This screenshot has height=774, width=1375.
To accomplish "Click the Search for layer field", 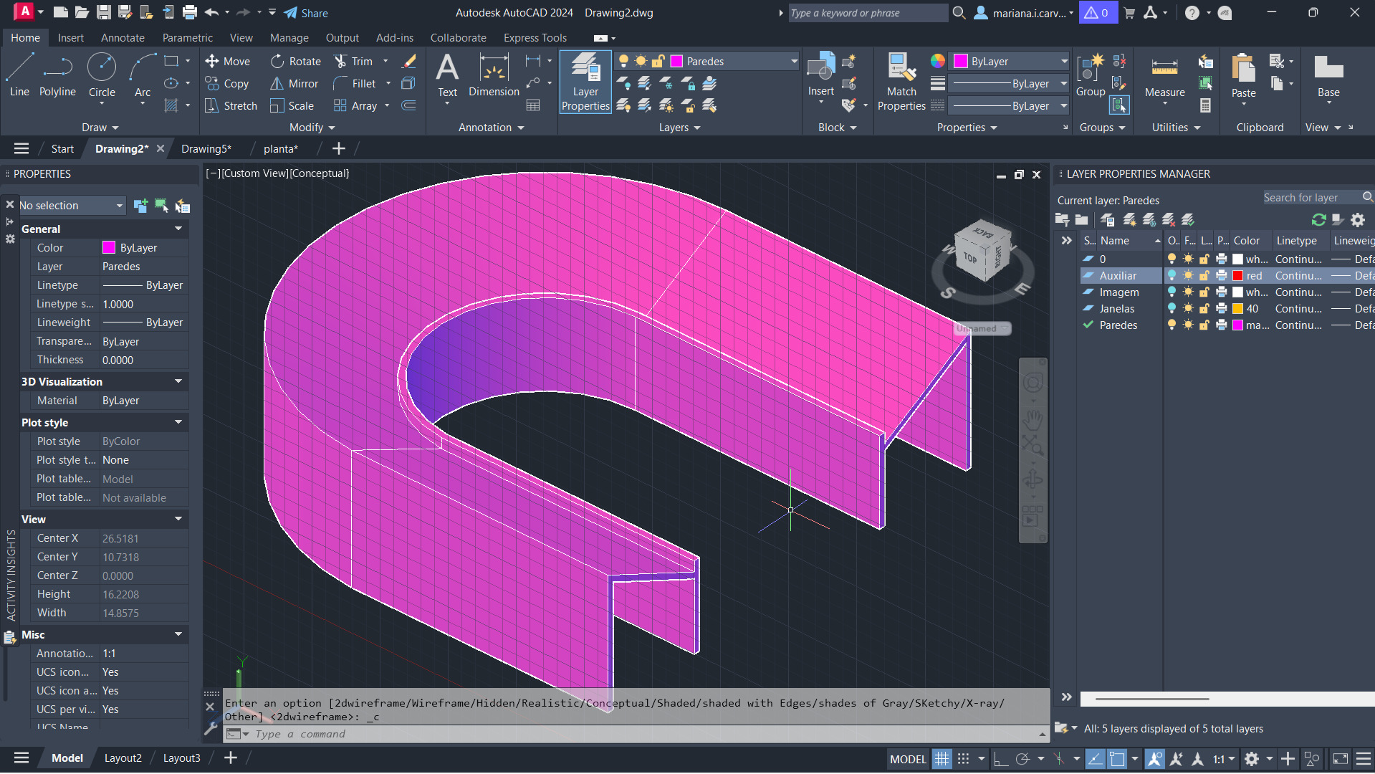I will [1308, 198].
